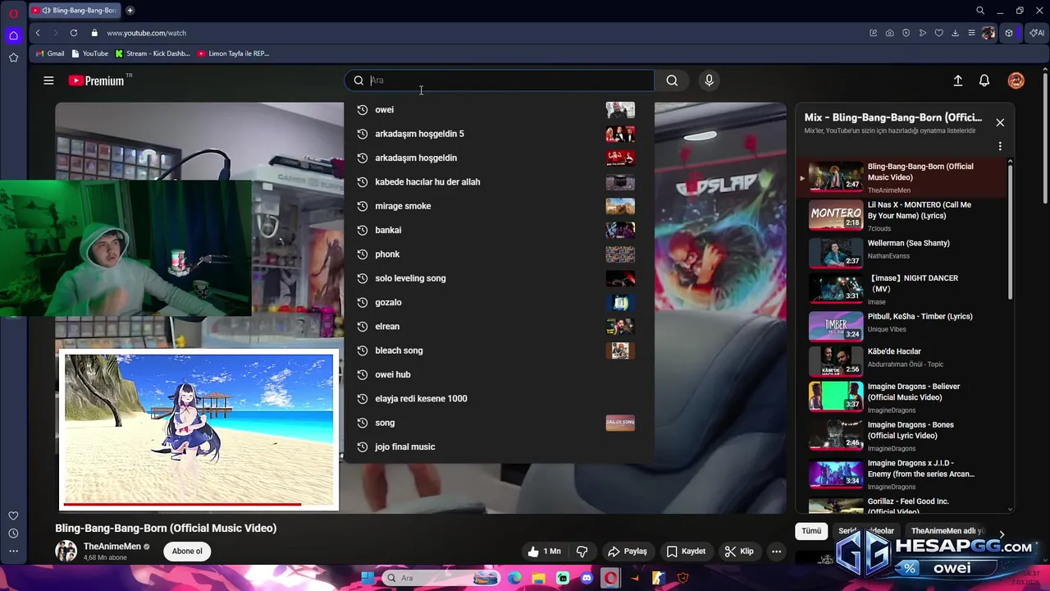1050x591 pixels.
Task: Choose suggestion 'kabede hacılar hu der allah'
Action: [498, 181]
